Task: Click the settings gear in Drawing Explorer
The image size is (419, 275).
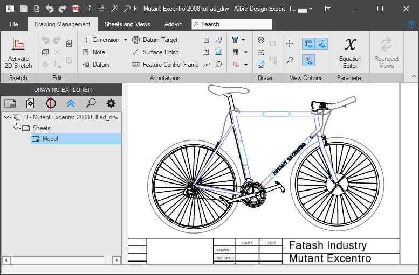Action: [111, 103]
